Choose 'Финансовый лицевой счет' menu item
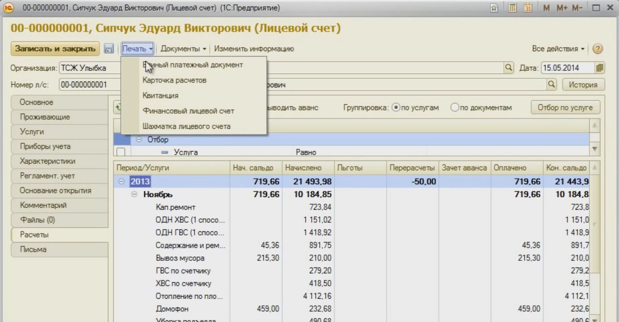 click(x=193, y=111)
